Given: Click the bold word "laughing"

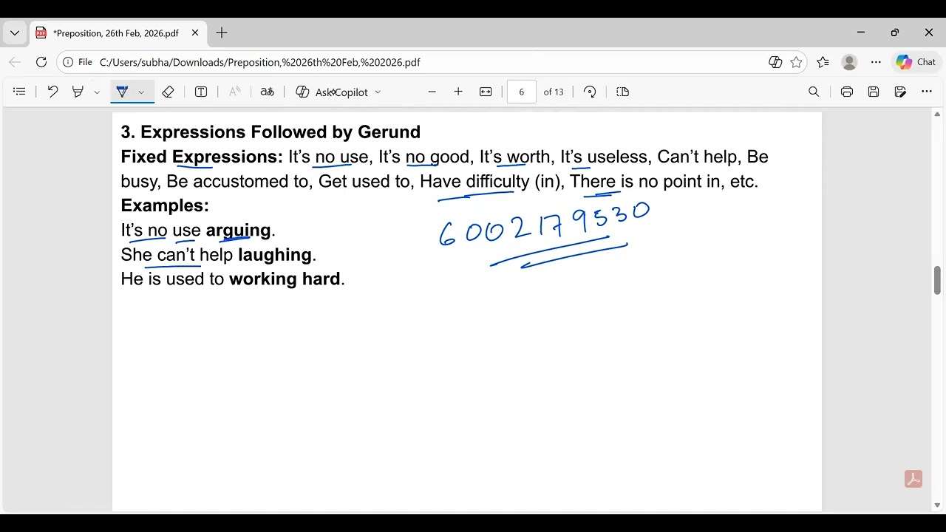Looking at the screenshot, I should coord(275,255).
